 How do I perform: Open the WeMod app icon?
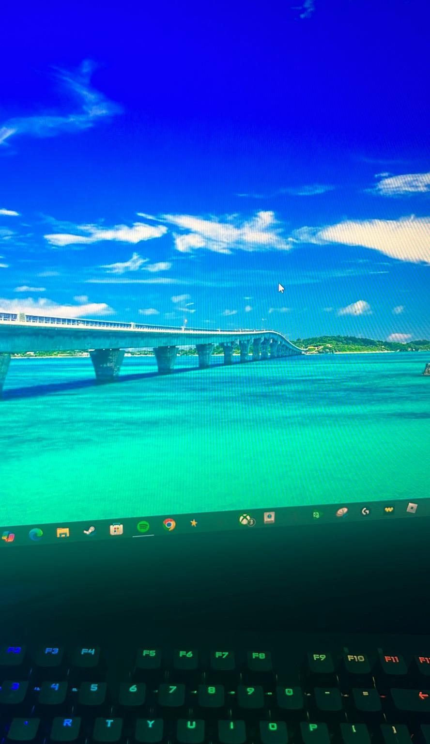tap(388, 510)
